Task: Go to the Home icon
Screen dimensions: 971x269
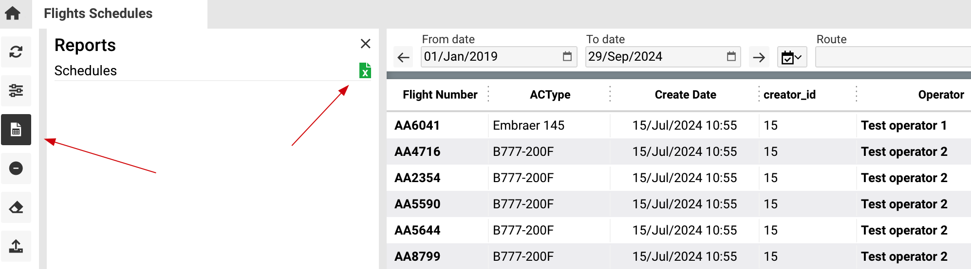Action: click(x=13, y=13)
